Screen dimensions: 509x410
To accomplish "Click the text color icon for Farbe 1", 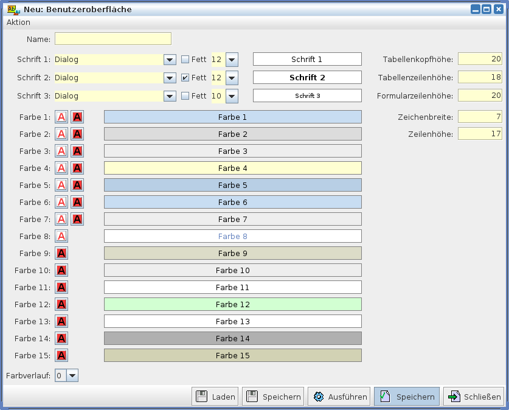I will [x=61, y=117].
